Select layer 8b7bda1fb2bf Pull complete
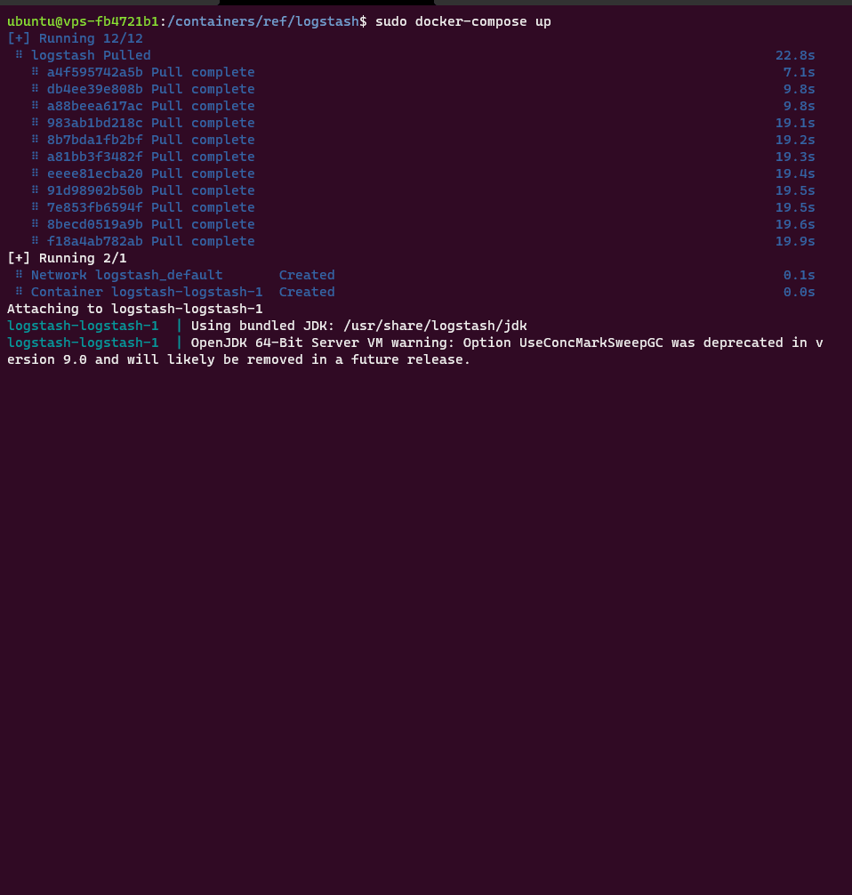The width and height of the screenshot is (852, 895). pyautogui.click(x=150, y=140)
